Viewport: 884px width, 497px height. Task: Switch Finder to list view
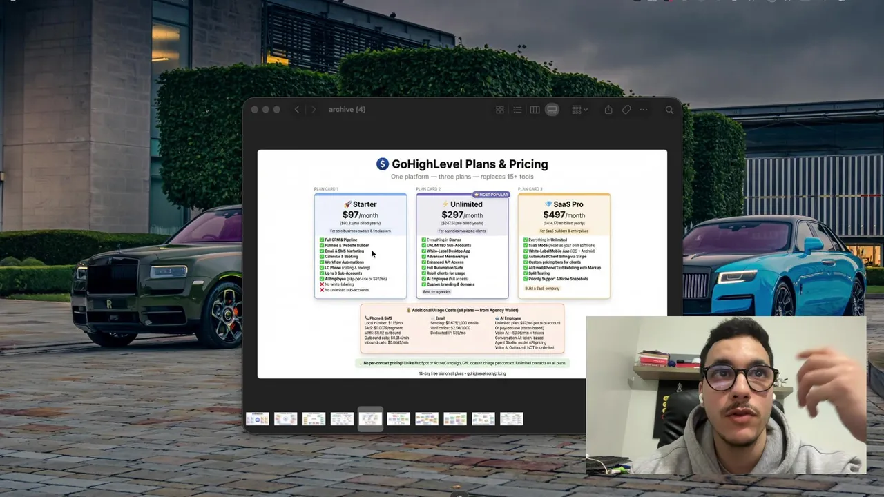[517, 110]
